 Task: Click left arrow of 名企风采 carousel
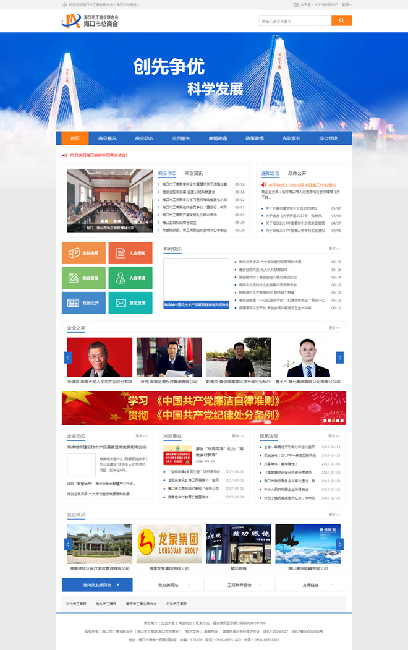coord(68,544)
